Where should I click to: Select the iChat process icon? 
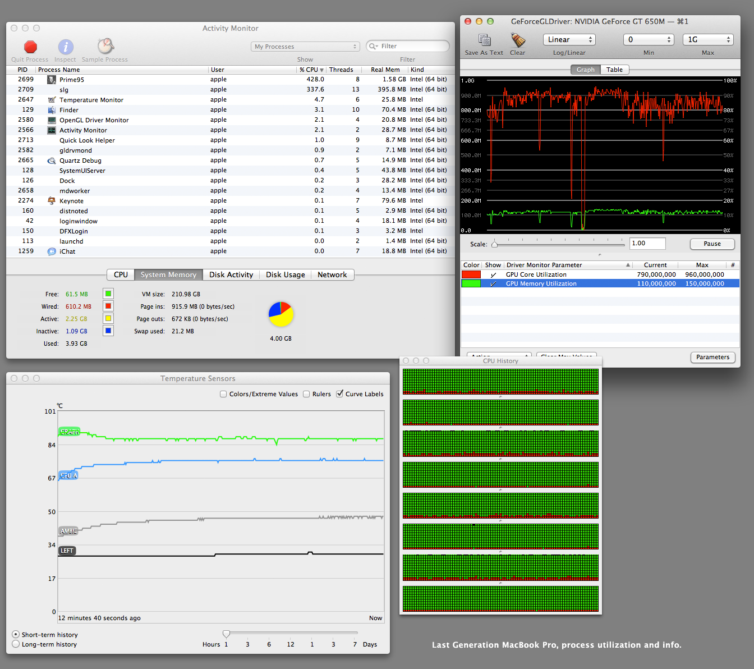[52, 251]
